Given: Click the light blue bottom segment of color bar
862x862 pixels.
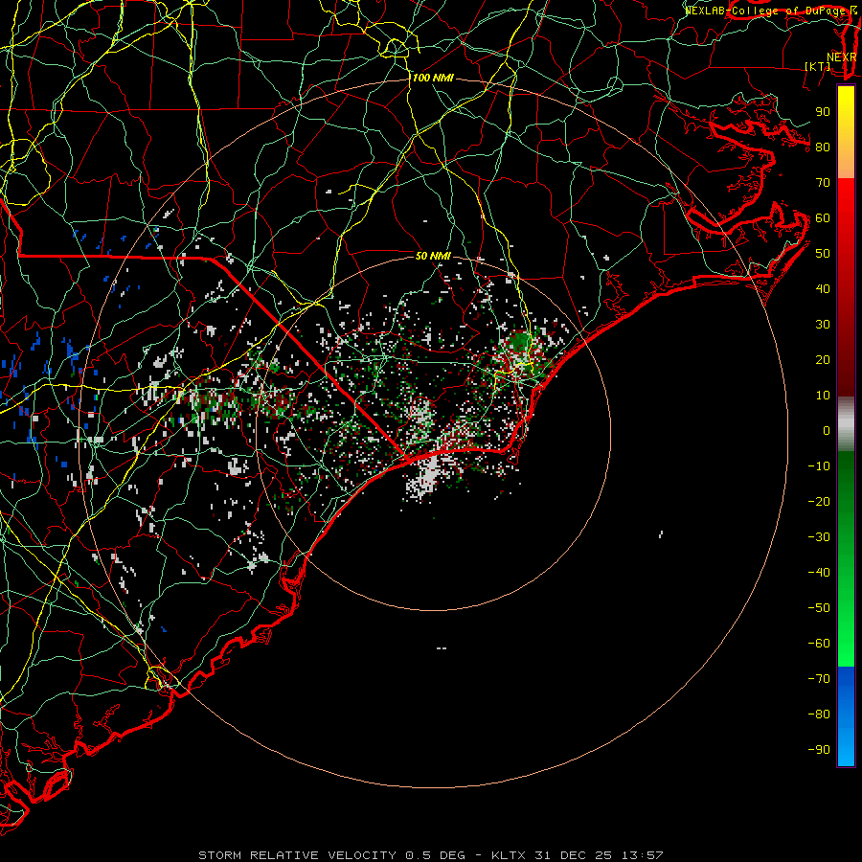Looking at the screenshot, I should 846,748.
